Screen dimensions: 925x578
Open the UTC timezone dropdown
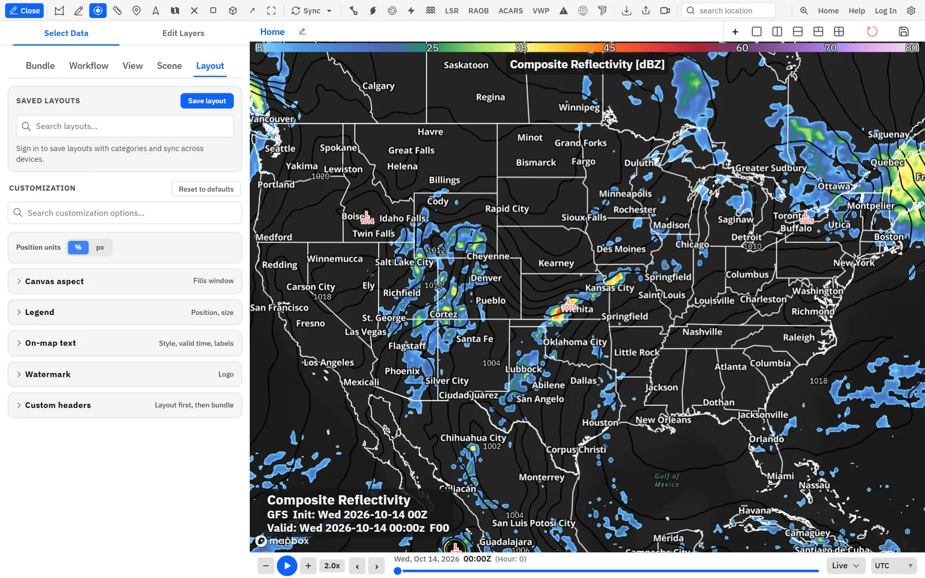point(894,566)
